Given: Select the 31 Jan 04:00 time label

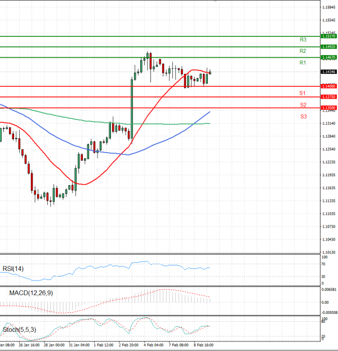Looking at the screenshot, I should (x=79, y=344).
